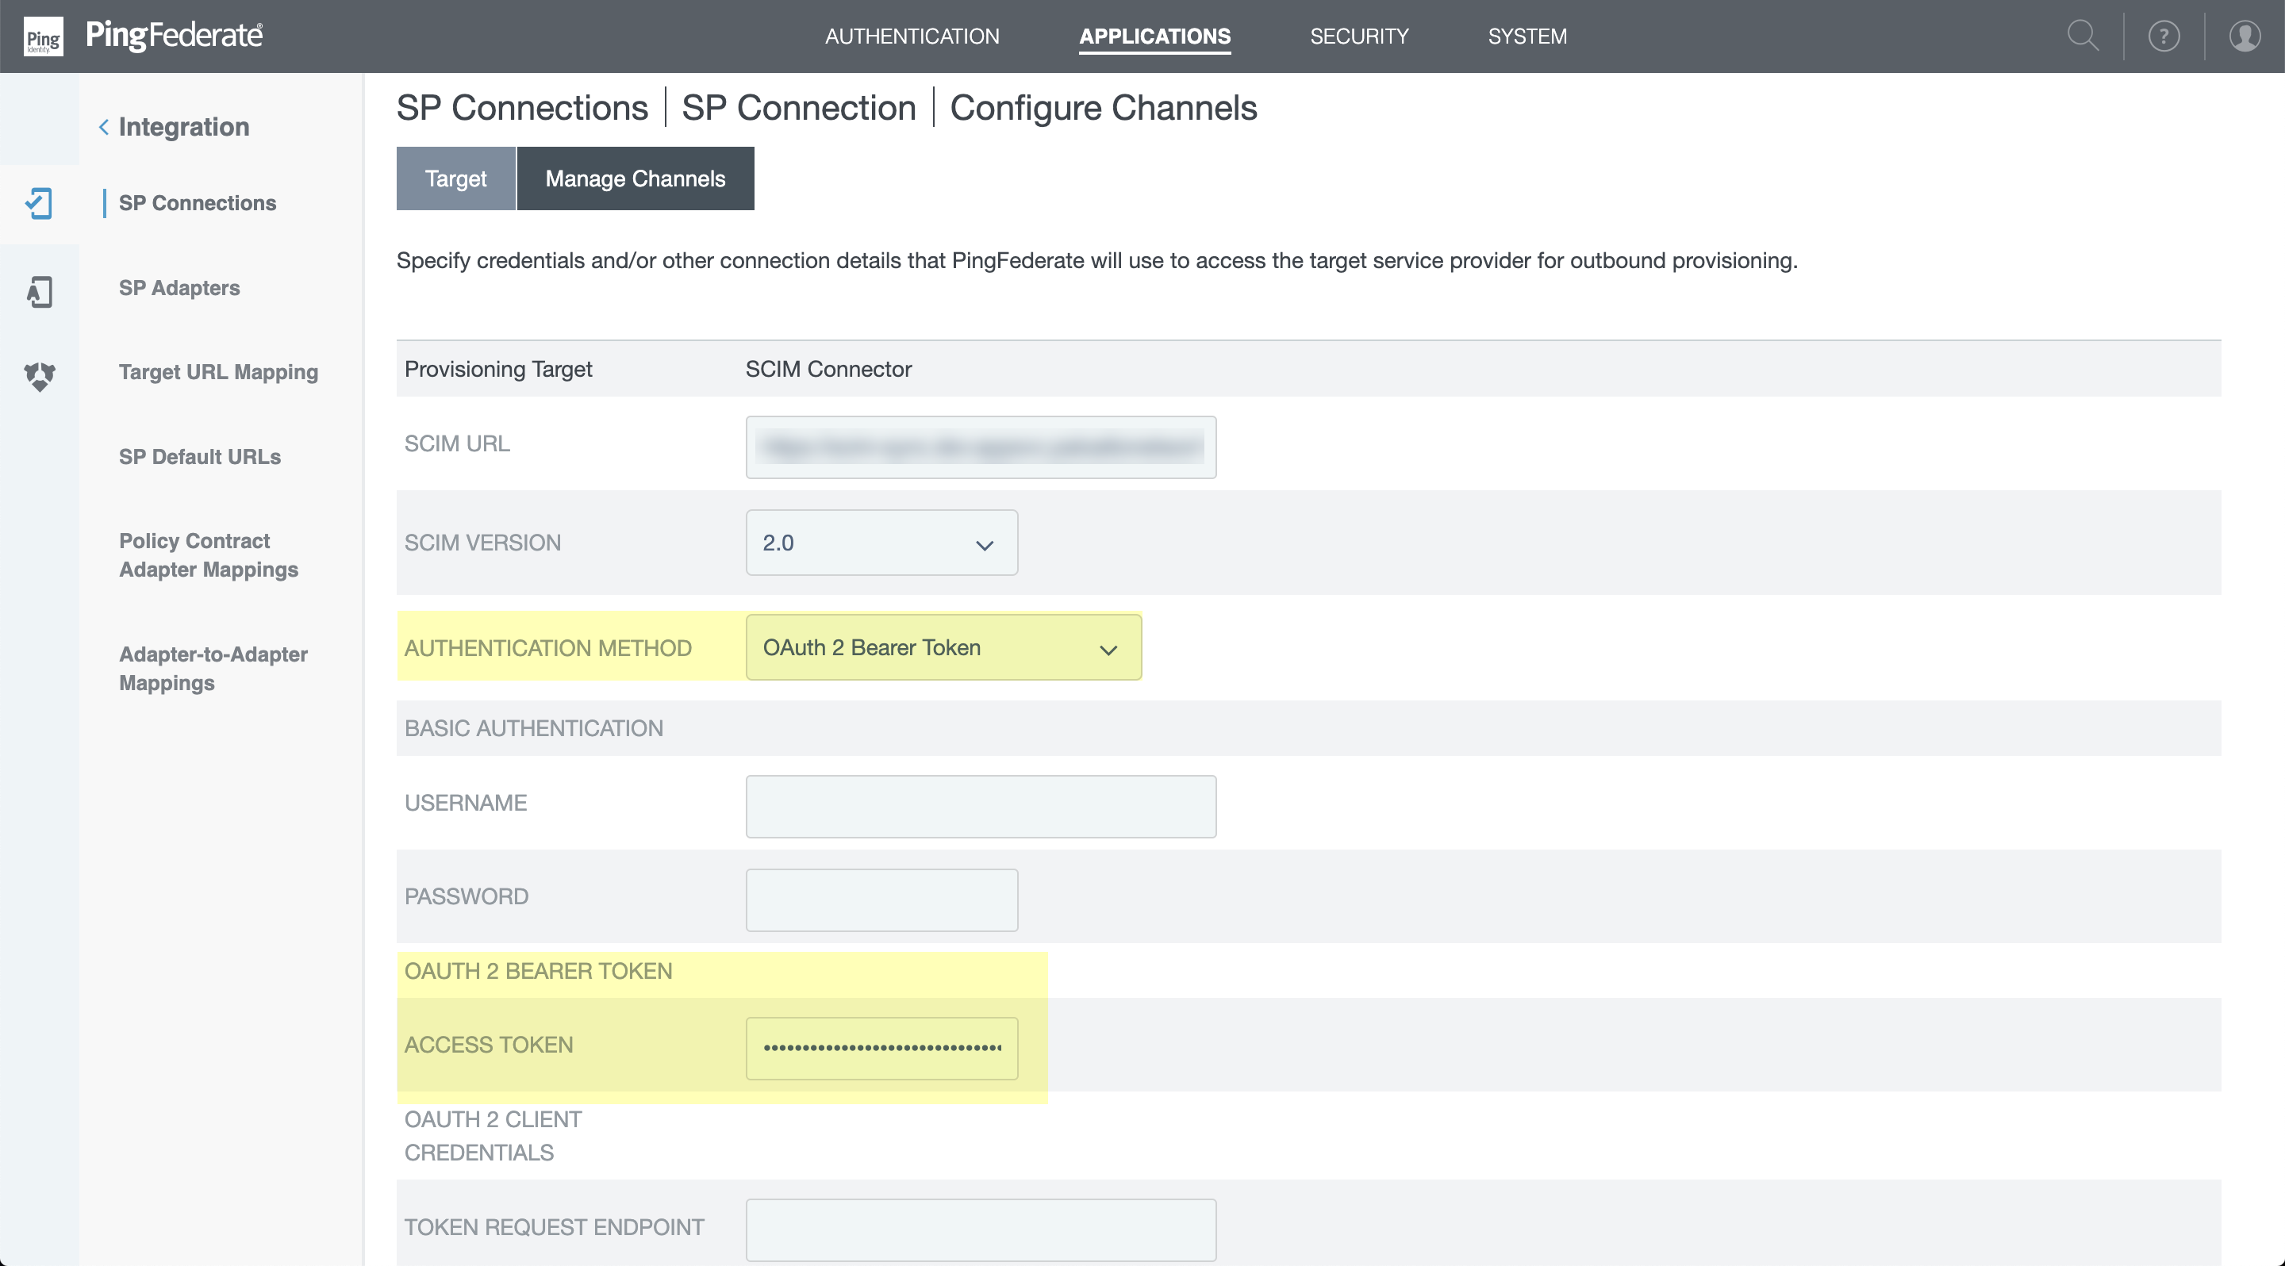The width and height of the screenshot is (2285, 1266).
Task: Click the SP Connections breadcrumb heading
Action: point(521,108)
